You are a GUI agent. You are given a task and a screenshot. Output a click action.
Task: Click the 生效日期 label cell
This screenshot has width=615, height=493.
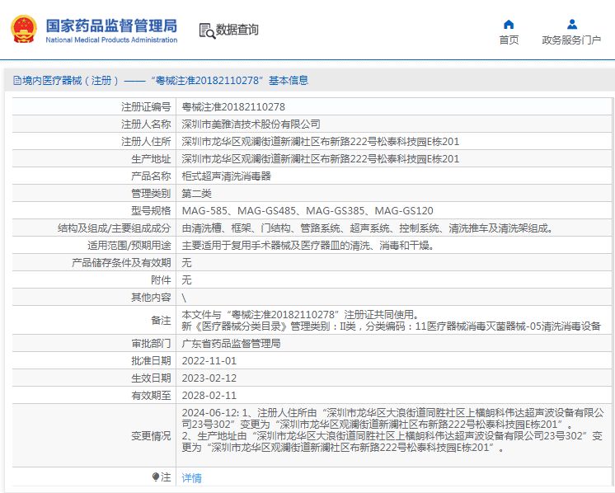(x=94, y=378)
